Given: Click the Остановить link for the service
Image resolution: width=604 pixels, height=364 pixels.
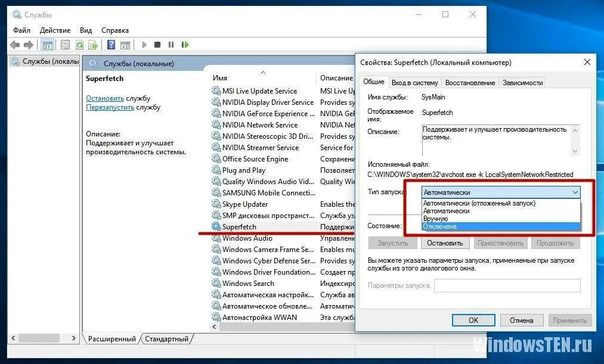Looking at the screenshot, I should click(x=105, y=98).
